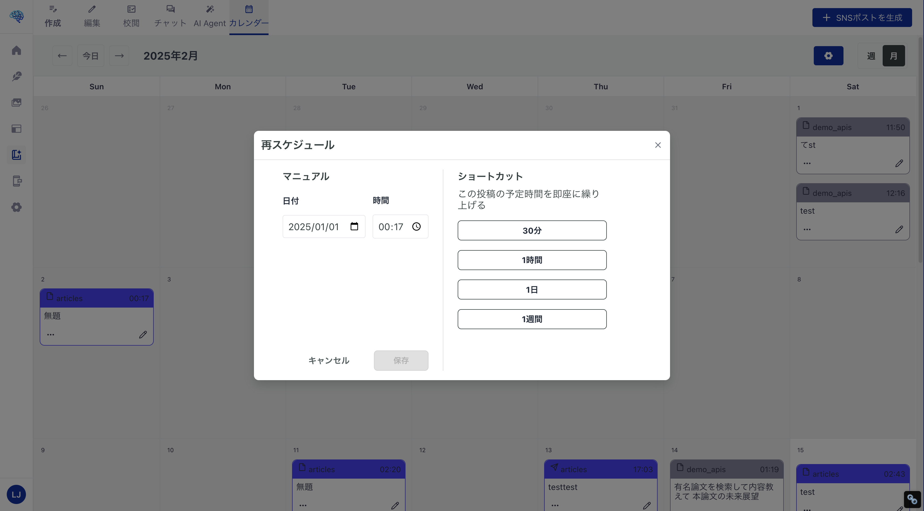924x511 pixels.
Task: Select the feather writing icon in sidebar
Action: click(x=16, y=76)
